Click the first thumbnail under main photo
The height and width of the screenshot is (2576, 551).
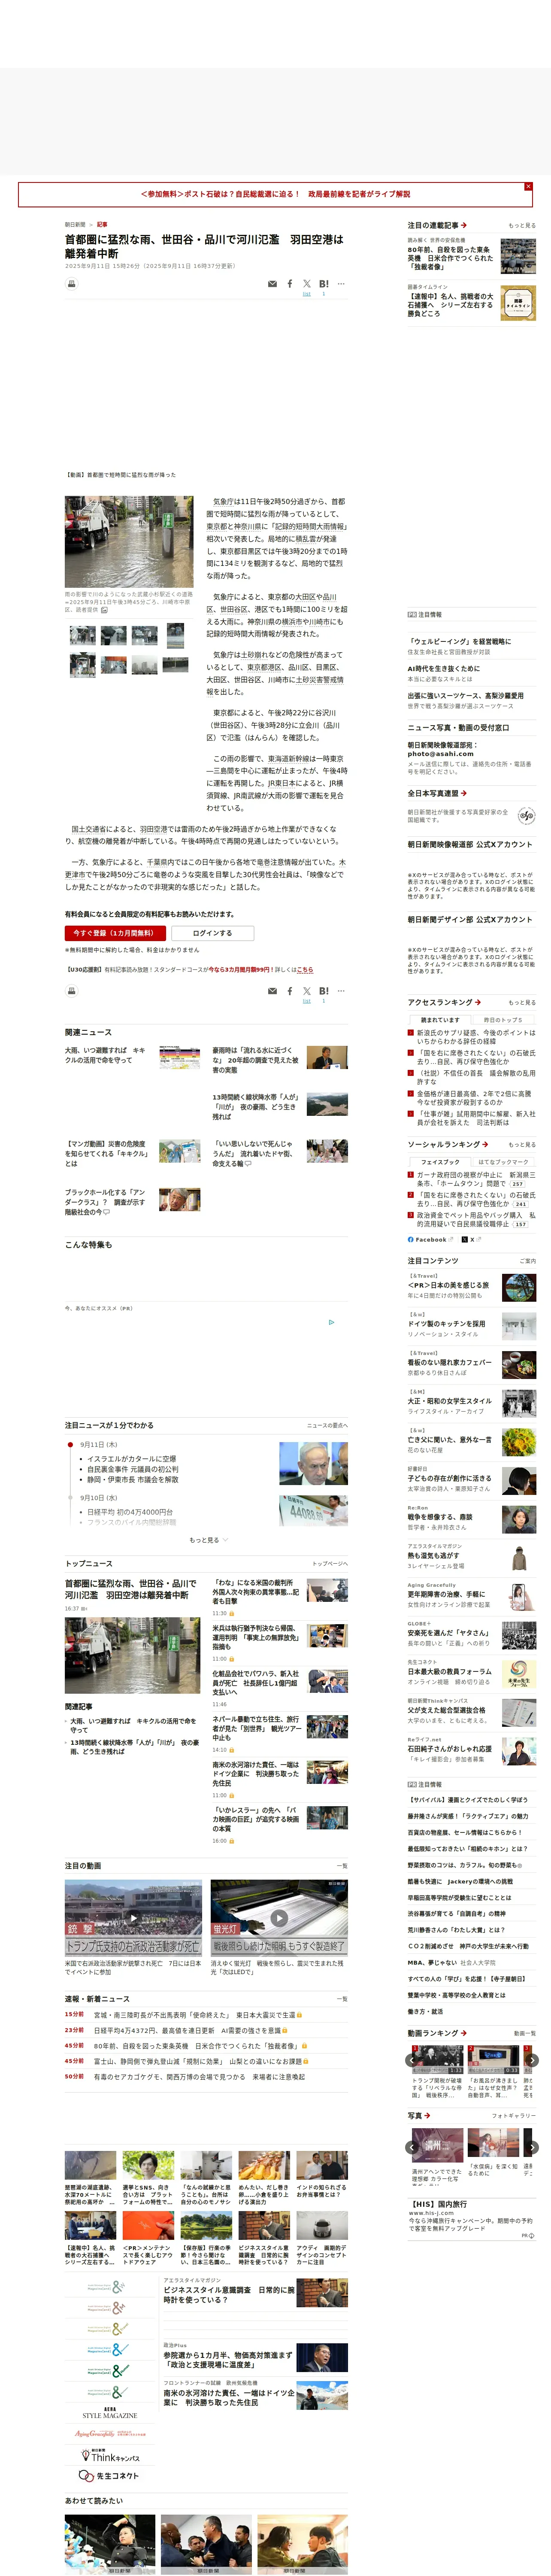pos(83,635)
